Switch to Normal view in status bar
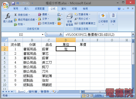 click(x=84, y=95)
